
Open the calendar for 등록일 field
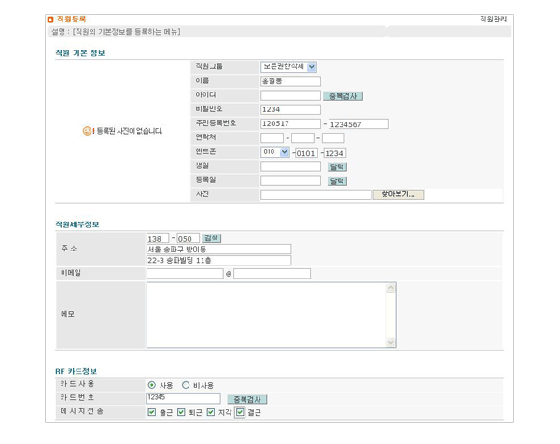tap(337, 180)
